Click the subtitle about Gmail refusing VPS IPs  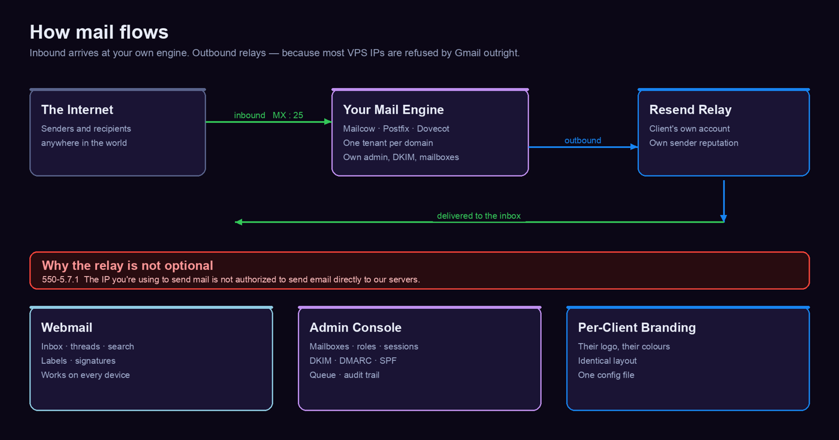point(274,53)
